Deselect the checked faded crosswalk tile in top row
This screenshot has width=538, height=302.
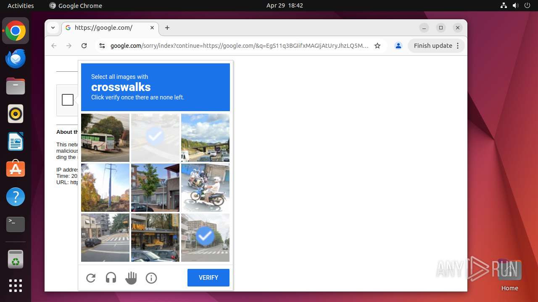tap(155, 138)
